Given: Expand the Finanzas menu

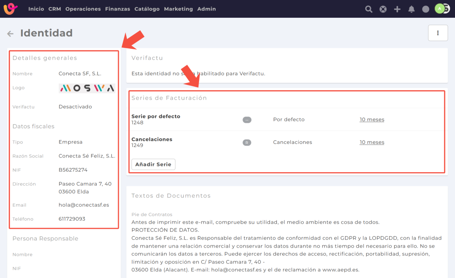Looking at the screenshot, I should [x=117, y=9].
